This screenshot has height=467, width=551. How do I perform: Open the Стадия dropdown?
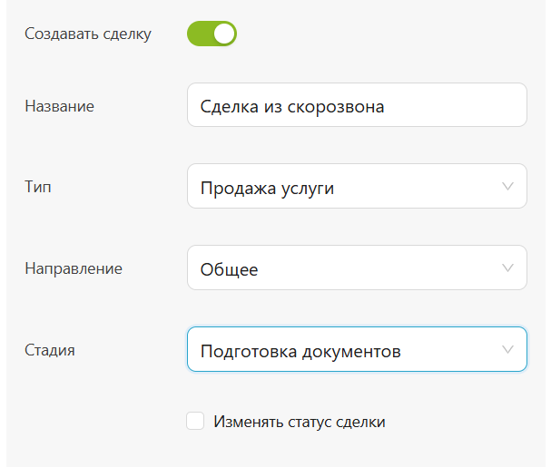click(356, 349)
